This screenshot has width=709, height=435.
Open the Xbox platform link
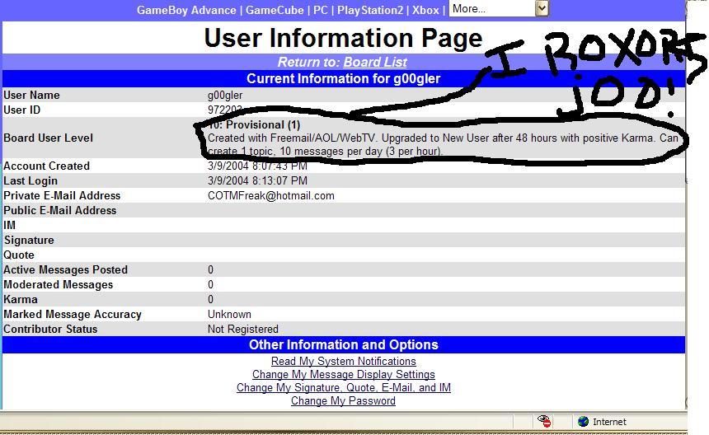click(425, 10)
